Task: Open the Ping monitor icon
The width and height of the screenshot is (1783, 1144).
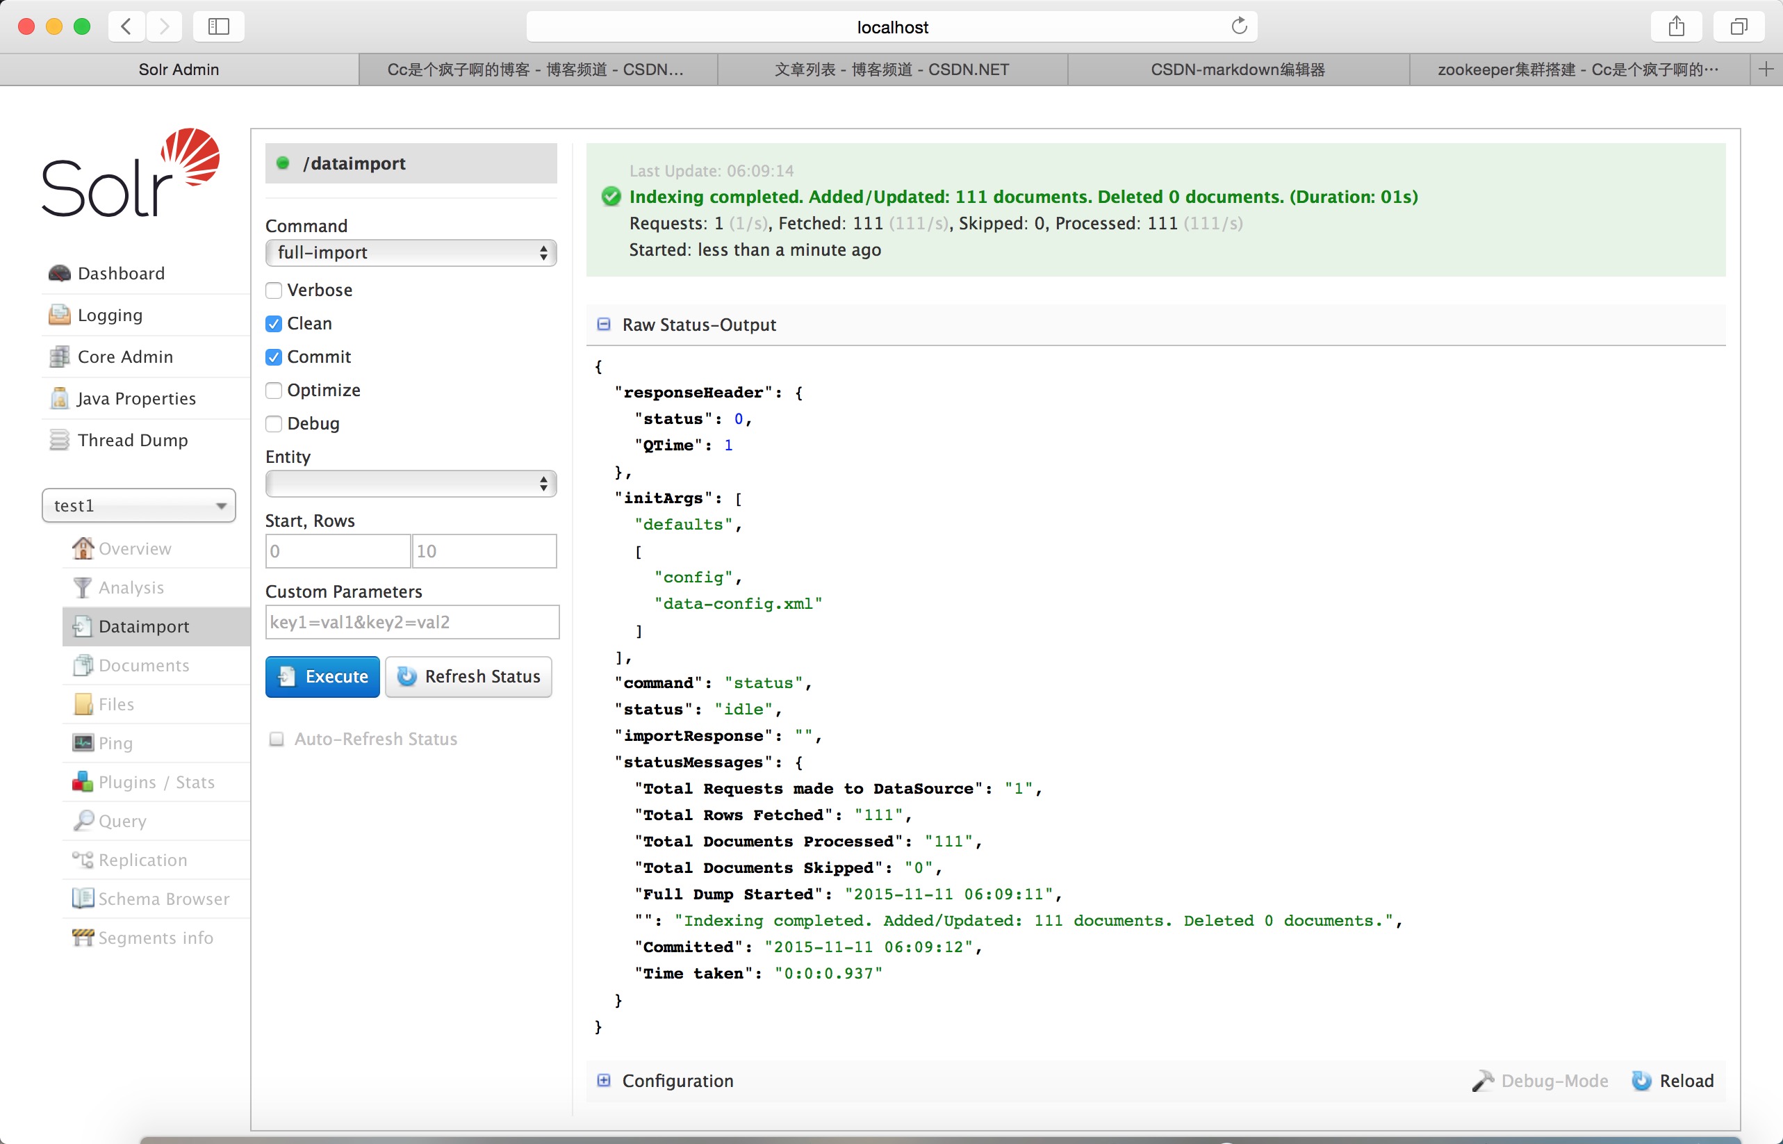Action: tap(83, 743)
